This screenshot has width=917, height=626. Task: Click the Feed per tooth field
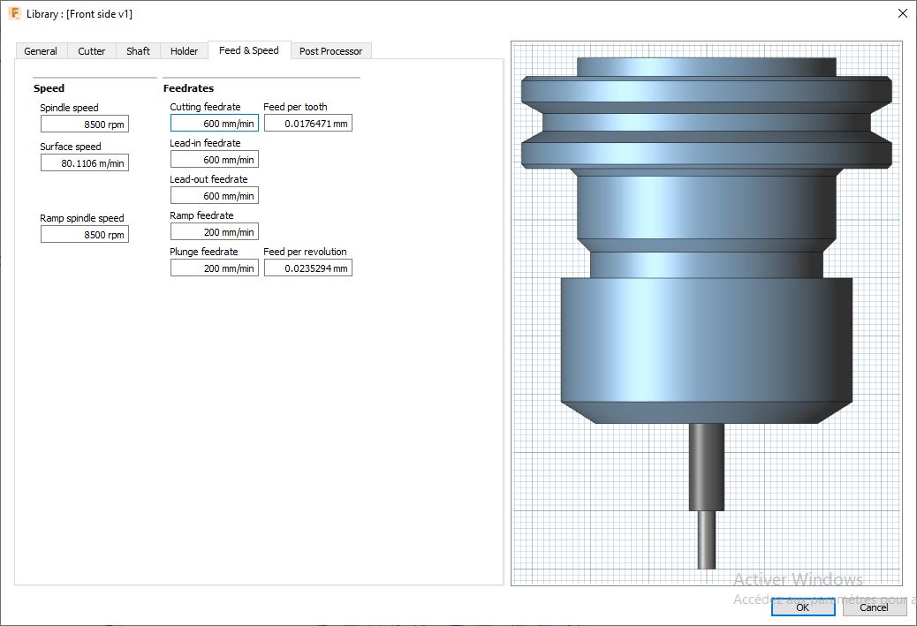tap(308, 124)
